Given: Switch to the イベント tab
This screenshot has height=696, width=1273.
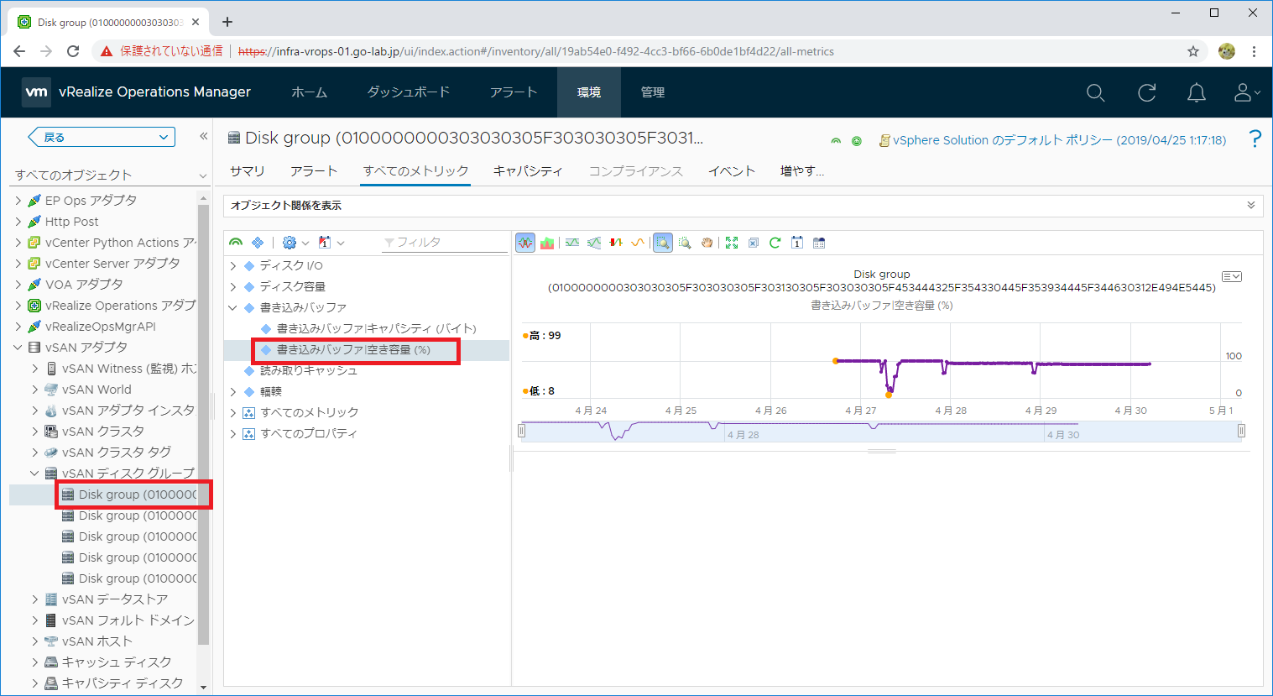Looking at the screenshot, I should (x=732, y=171).
